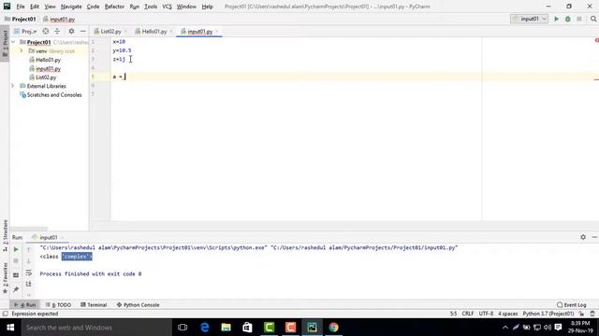Viewport: 599px width, 336px height.
Task: Click the Windows Start button
Action: [10, 328]
